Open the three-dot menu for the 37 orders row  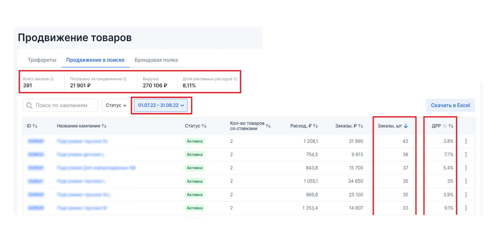(466, 168)
